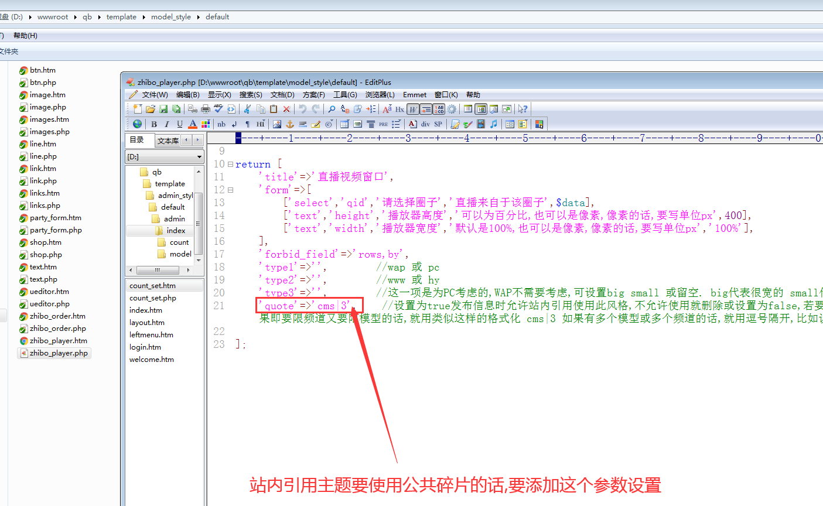
Task: Click the Bold formatting icon
Action: coord(154,124)
